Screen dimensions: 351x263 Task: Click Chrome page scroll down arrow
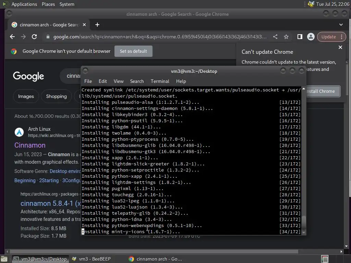[x=346, y=246]
